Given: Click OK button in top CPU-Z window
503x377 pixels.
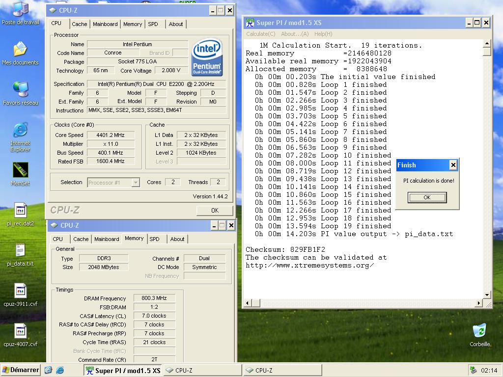Looking at the screenshot, I should click(x=215, y=210).
